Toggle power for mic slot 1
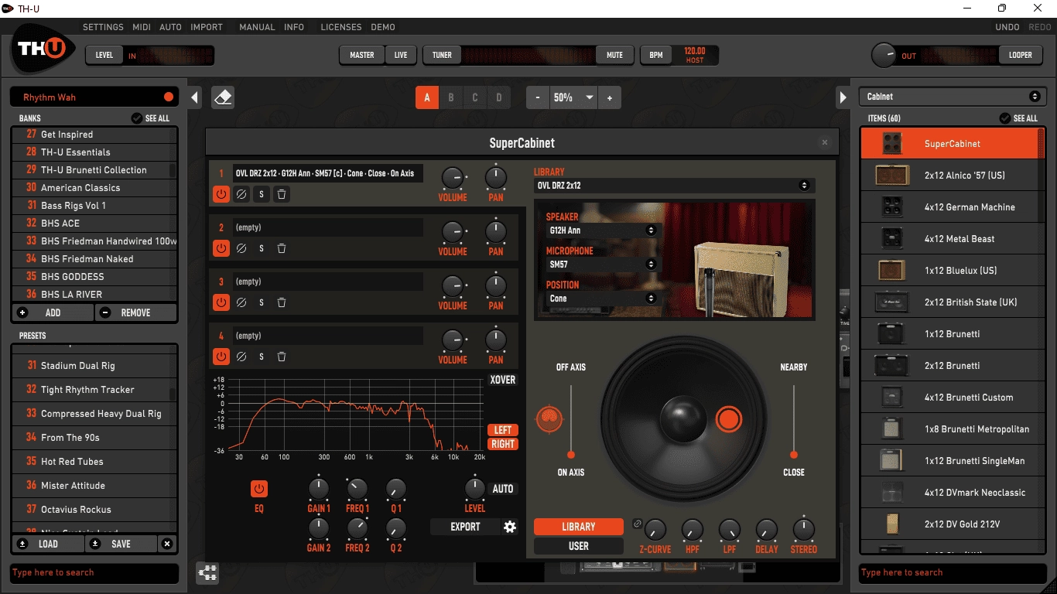 click(x=221, y=194)
